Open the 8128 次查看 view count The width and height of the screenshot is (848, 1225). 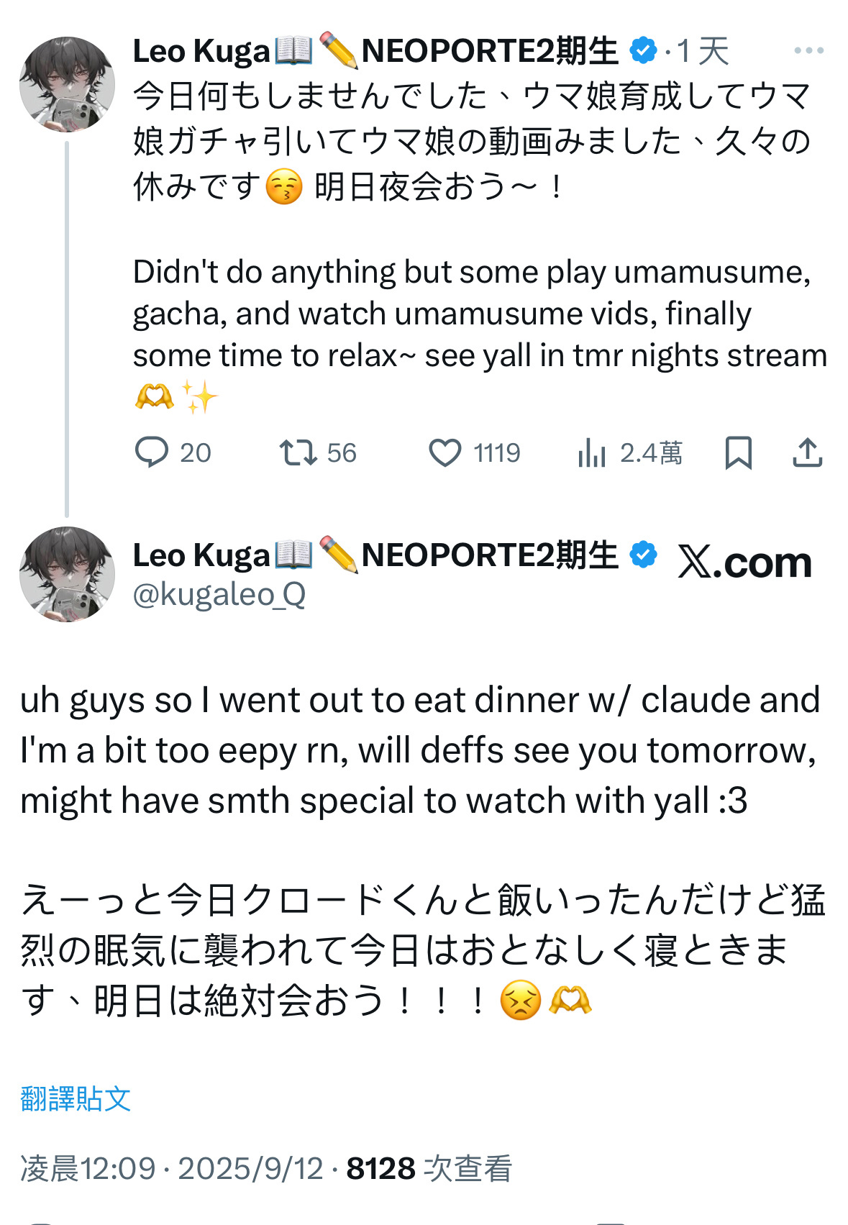pos(429,1168)
